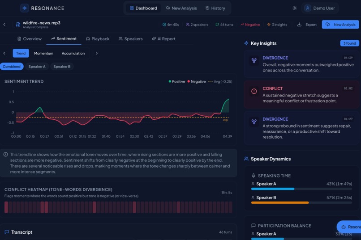The width and height of the screenshot is (361, 240).
Task: Click Speaker B's orange speaking time bar
Action: coord(280,203)
